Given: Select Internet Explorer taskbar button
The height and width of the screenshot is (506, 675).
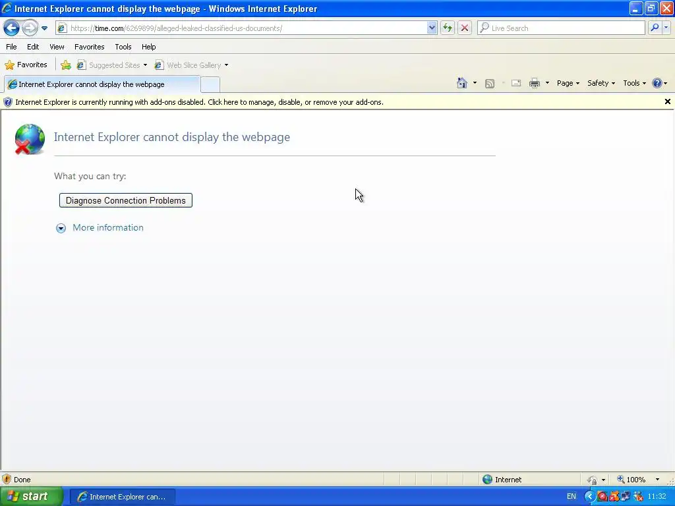Looking at the screenshot, I should (x=122, y=497).
